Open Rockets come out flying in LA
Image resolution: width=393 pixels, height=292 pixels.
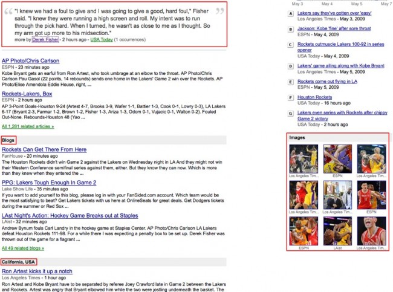327,82
